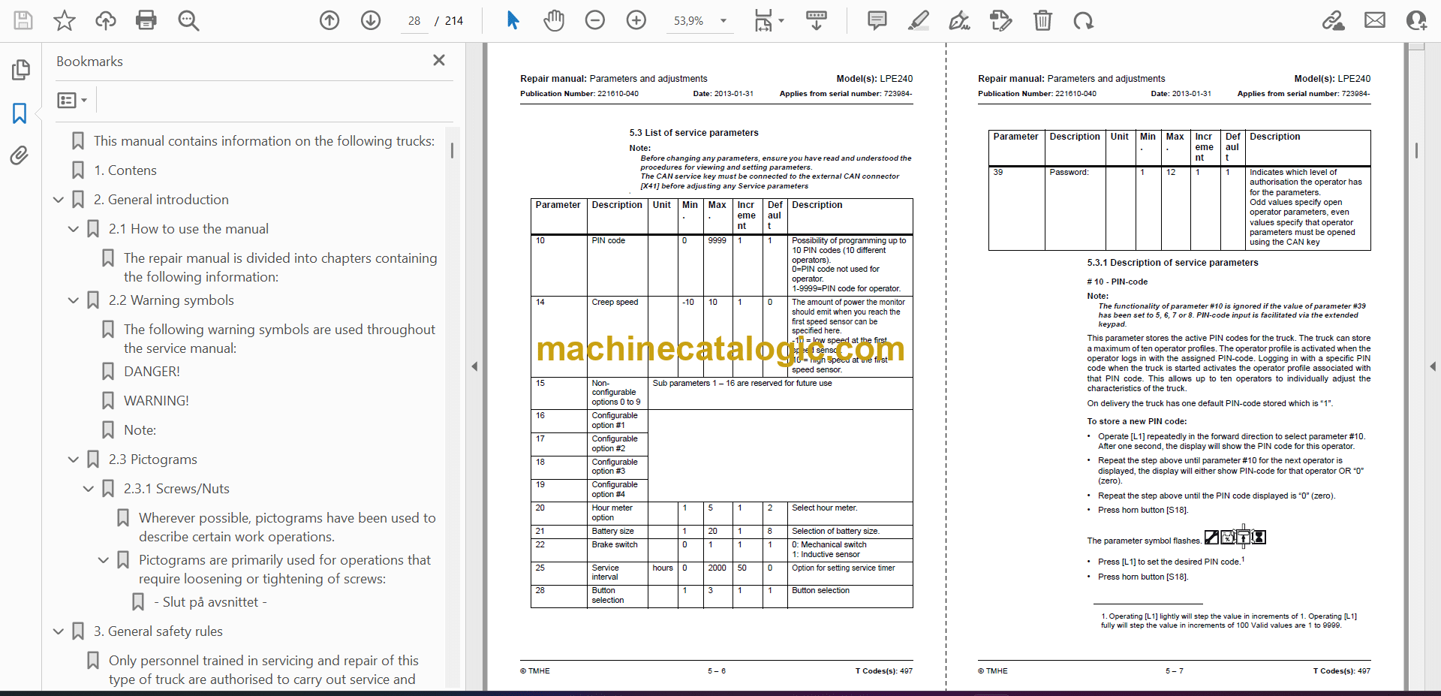Go to next page
Viewport: 1441px width, 696px height.
click(x=371, y=20)
